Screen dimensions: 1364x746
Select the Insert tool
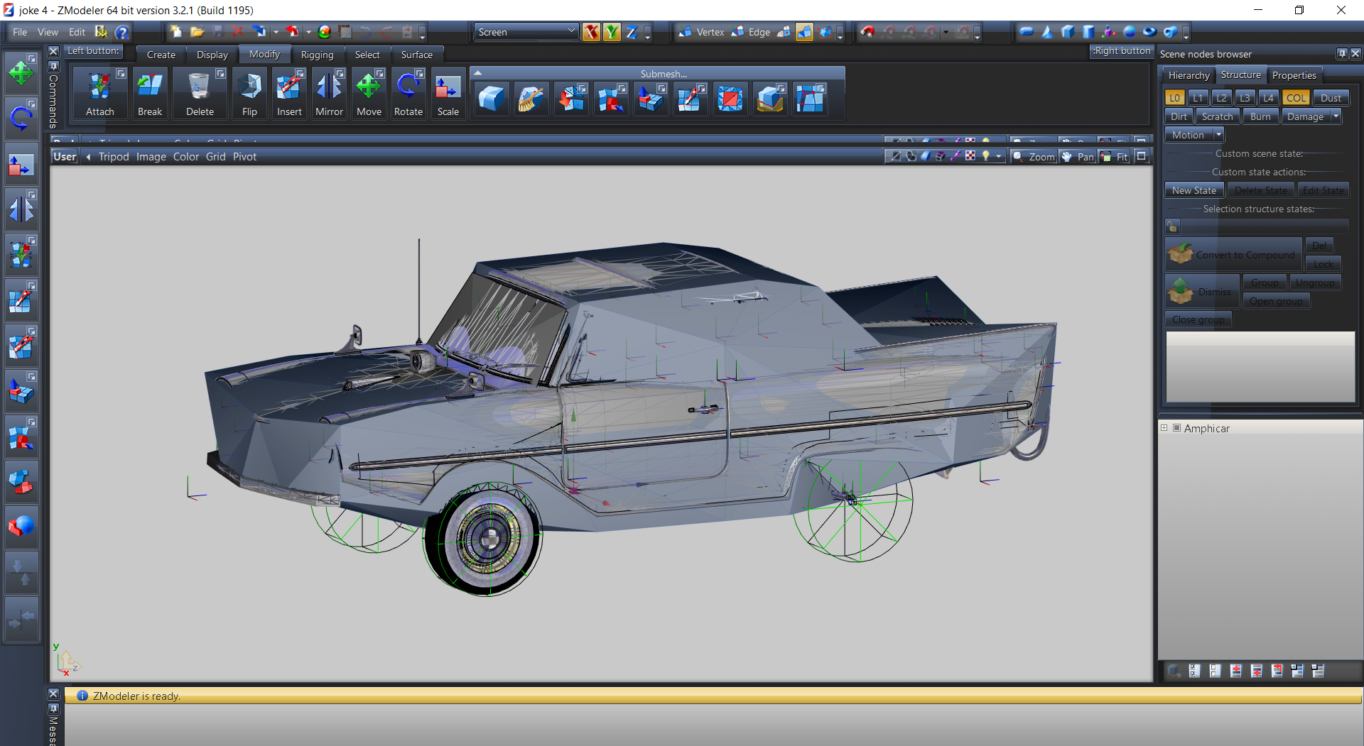289,93
